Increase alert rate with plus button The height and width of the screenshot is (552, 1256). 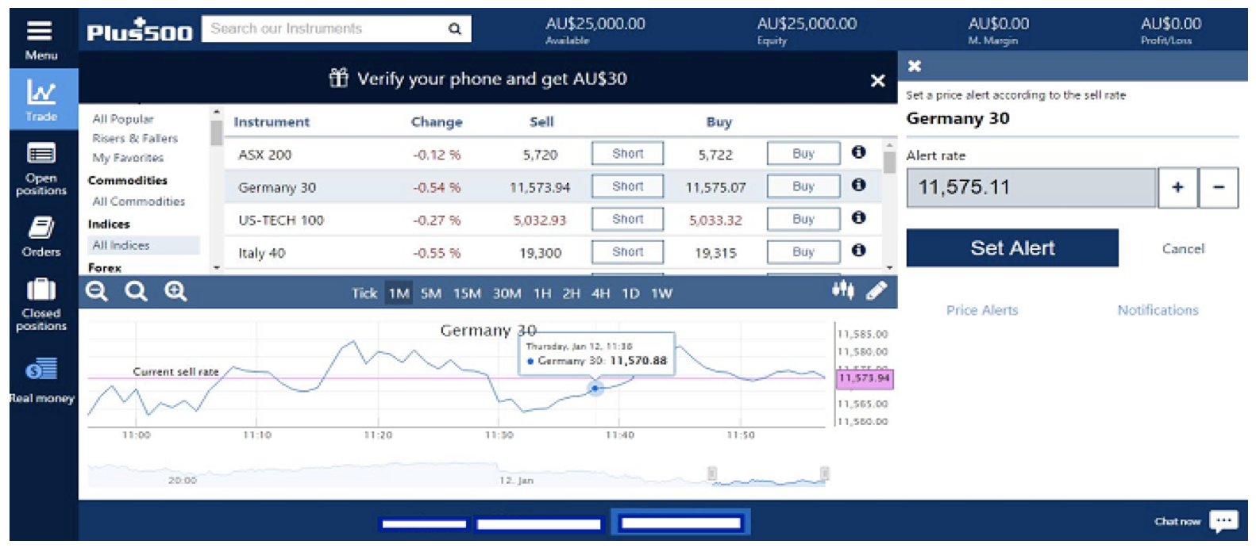tap(1177, 188)
